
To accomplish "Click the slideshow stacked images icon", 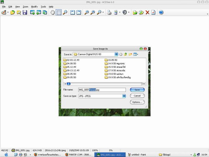I will point(45,13).
